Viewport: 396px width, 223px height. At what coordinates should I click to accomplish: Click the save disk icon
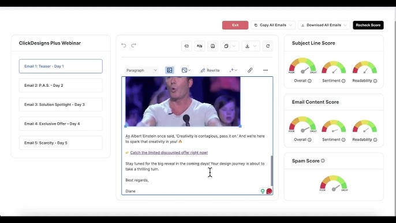pos(212,46)
